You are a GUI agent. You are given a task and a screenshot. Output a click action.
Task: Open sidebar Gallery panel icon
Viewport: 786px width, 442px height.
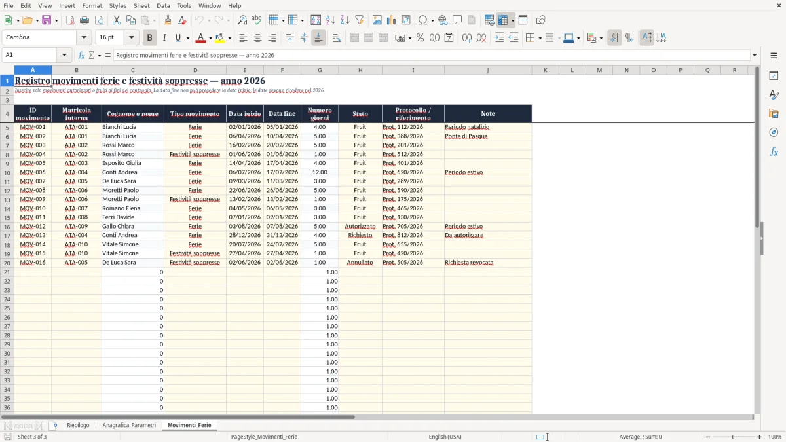pos(774,114)
